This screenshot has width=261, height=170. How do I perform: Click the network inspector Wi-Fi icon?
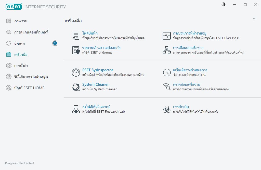pyautogui.click(x=167, y=87)
